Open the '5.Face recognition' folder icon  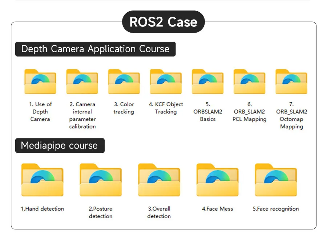(x=276, y=180)
